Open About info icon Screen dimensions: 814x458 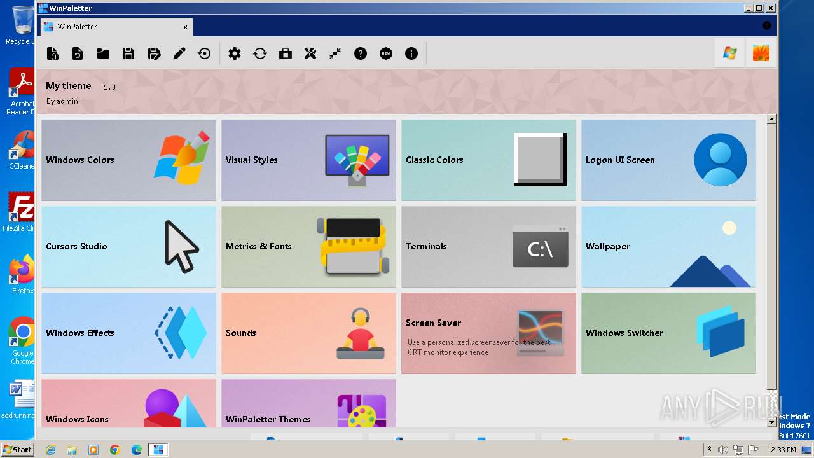pyautogui.click(x=411, y=54)
